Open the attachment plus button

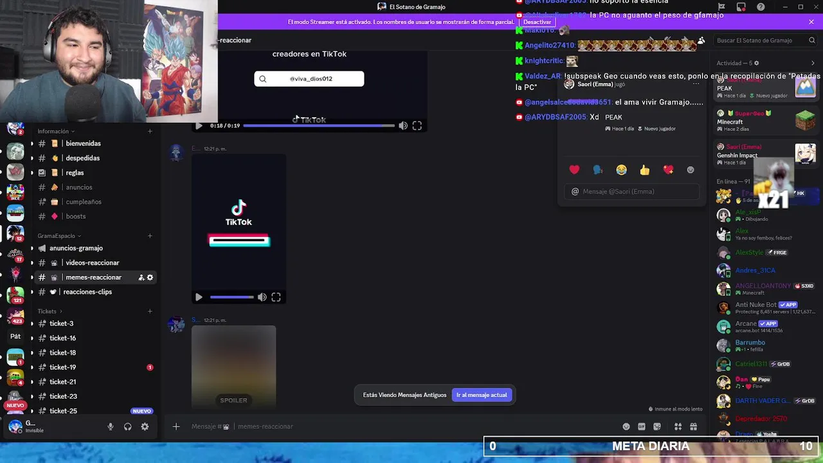coord(176,426)
